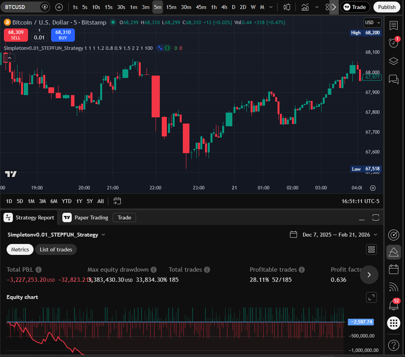Open the products grid icon
The image size is (405, 357).
(394, 323)
